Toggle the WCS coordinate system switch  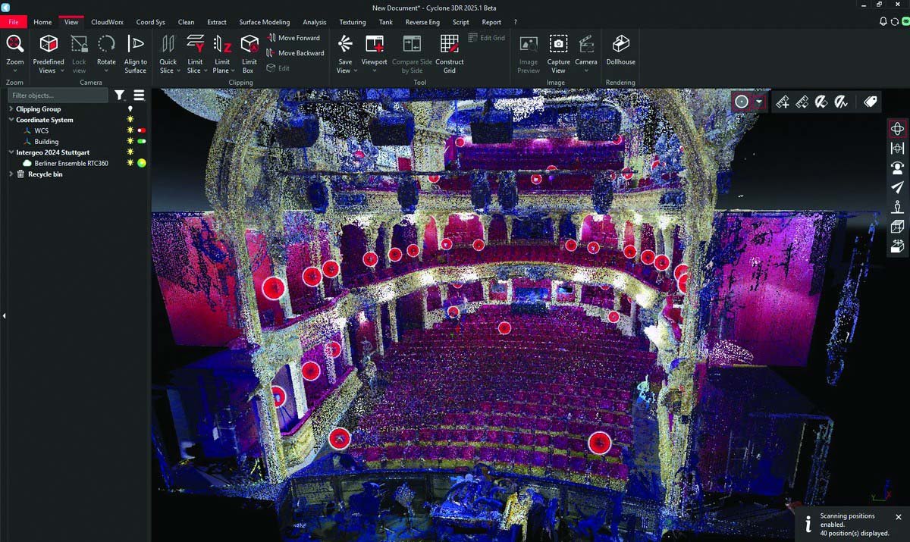pyautogui.click(x=141, y=130)
